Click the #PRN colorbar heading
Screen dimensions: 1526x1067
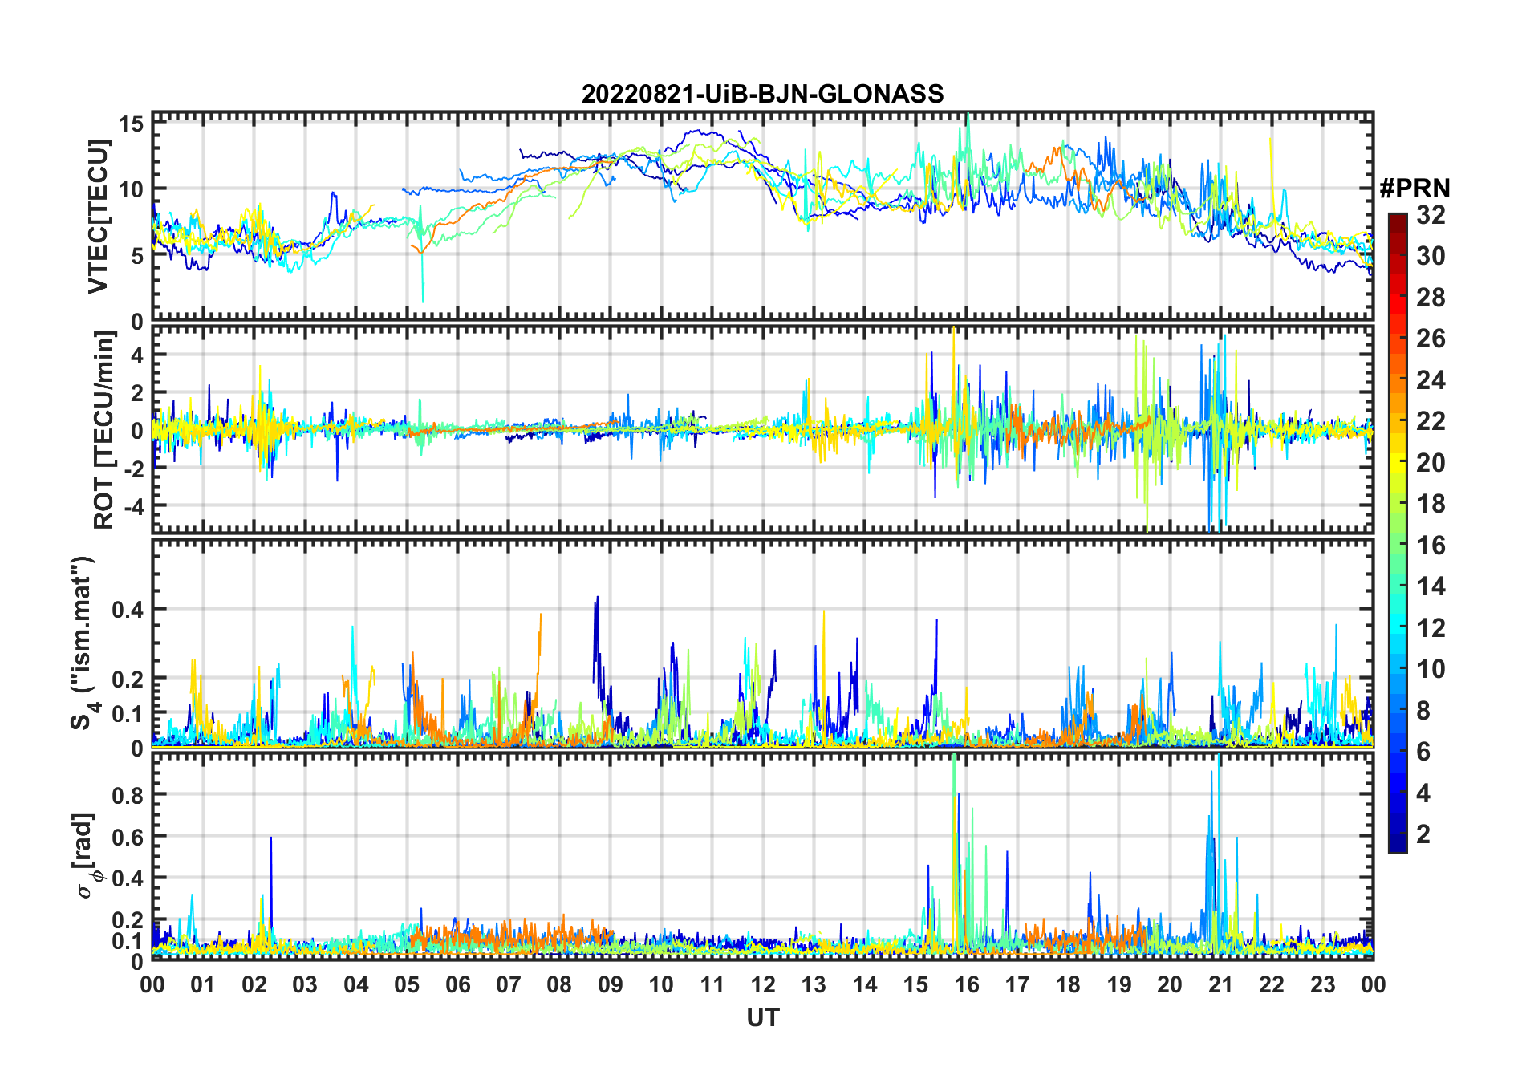[1414, 189]
